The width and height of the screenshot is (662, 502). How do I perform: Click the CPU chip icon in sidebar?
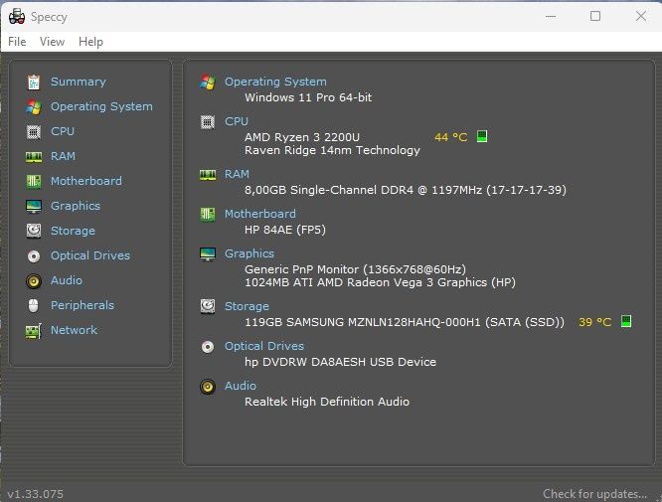[34, 132]
